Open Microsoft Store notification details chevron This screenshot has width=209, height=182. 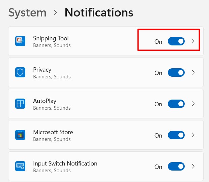pyautogui.click(x=193, y=135)
